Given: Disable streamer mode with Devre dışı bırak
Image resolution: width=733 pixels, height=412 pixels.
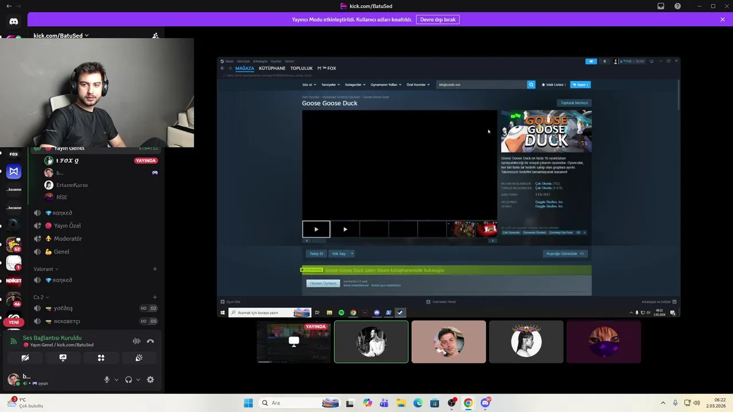Looking at the screenshot, I should tap(438, 19).
